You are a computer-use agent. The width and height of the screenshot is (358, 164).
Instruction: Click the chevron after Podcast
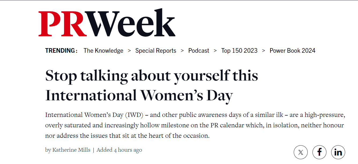point(215,51)
